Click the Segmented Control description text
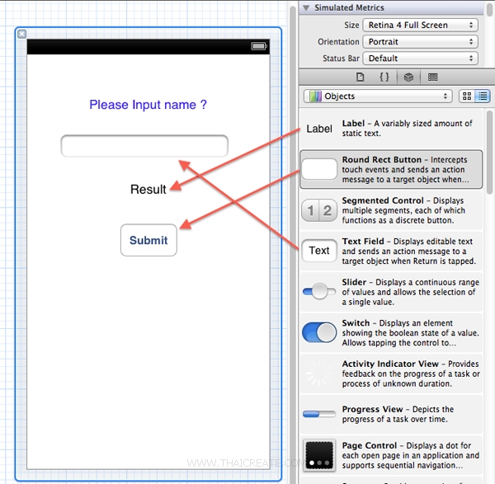495x484 pixels. point(403,210)
